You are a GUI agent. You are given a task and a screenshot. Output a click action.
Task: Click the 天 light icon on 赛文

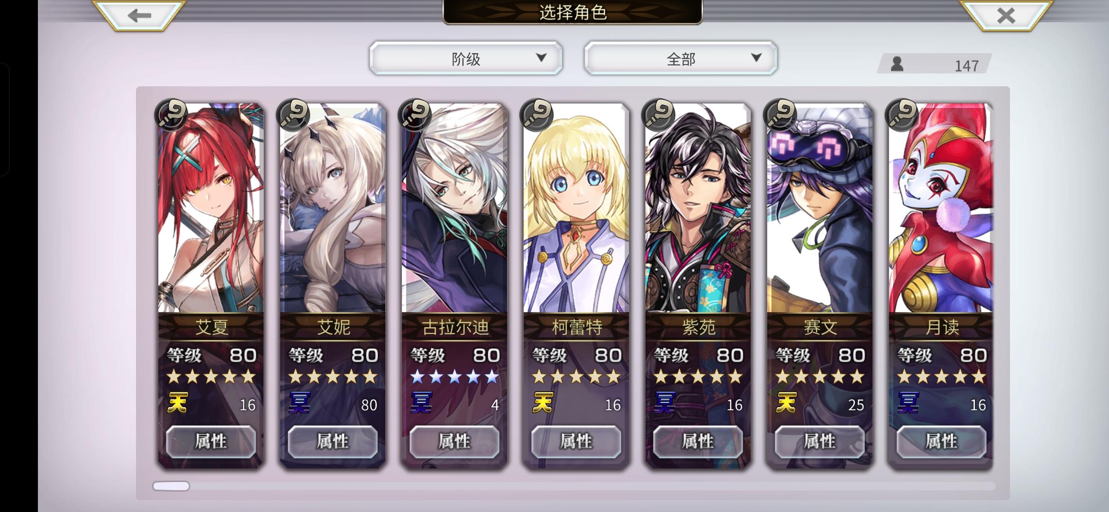(786, 403)
